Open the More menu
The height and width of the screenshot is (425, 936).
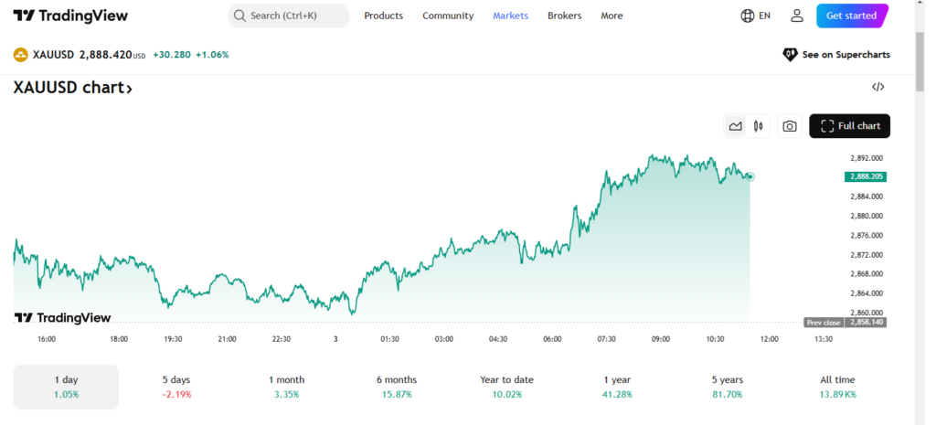coord(612,16)
